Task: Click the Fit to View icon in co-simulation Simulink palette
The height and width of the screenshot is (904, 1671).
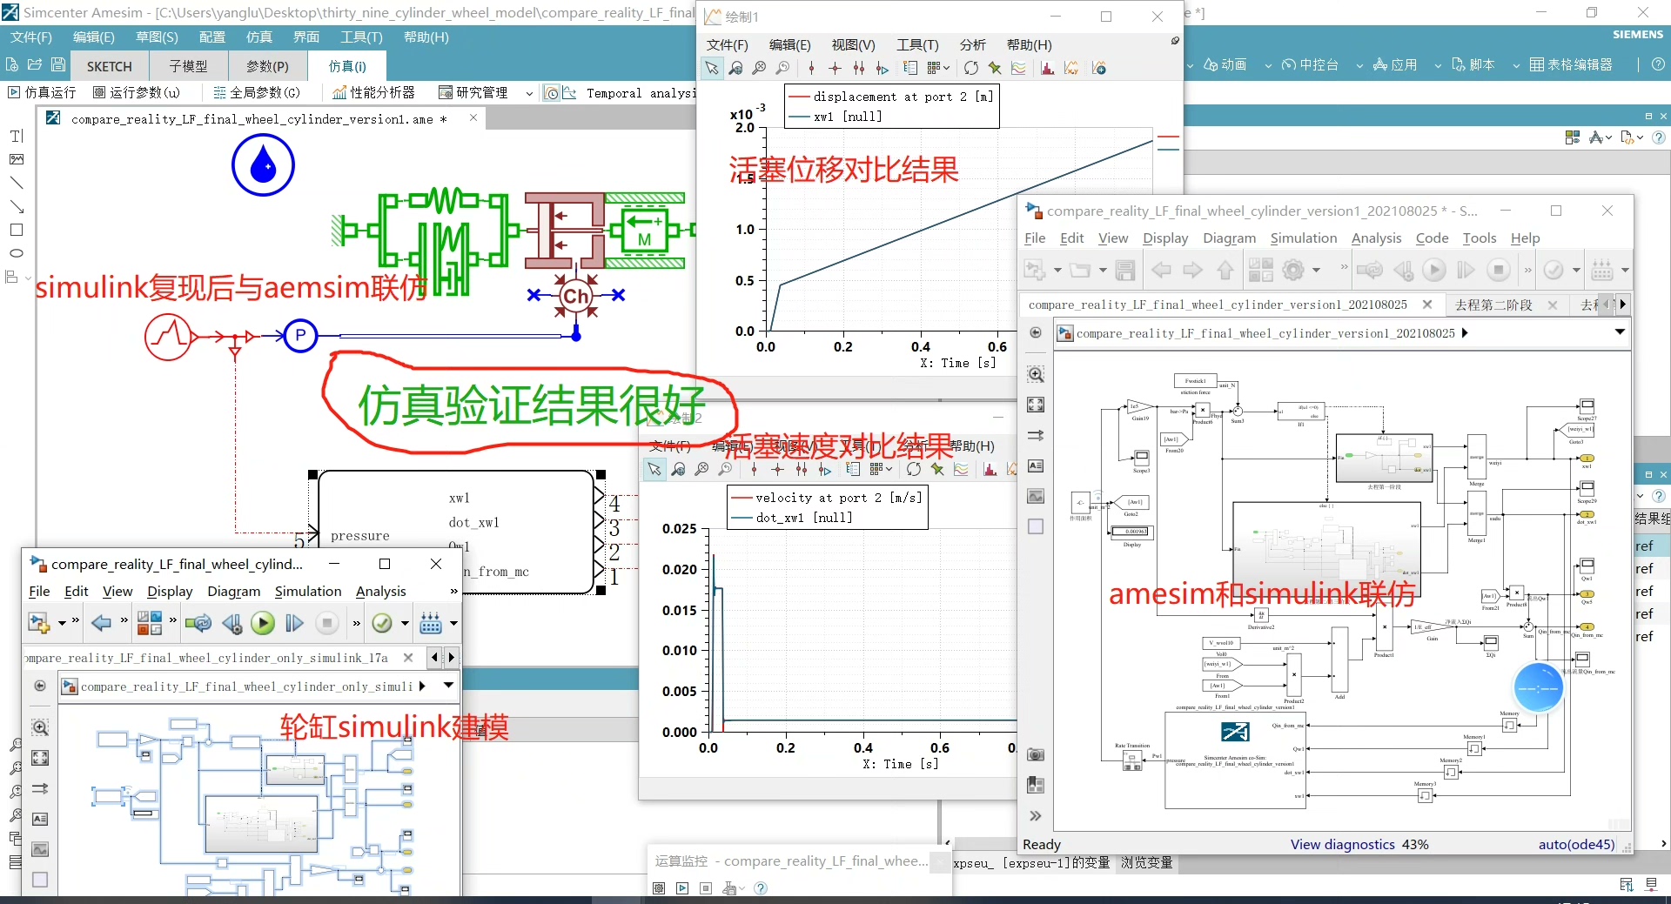Action: tap(1036, 405)
